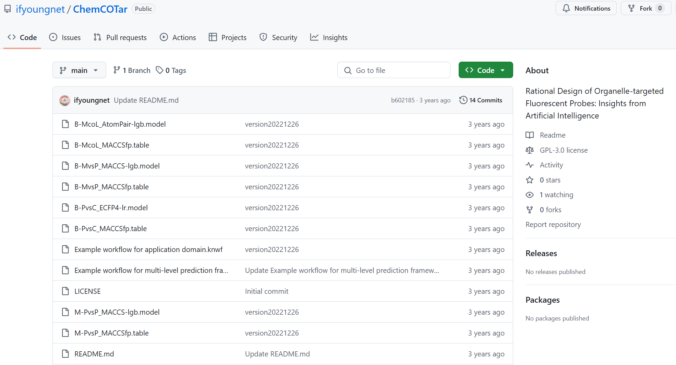Image resolution: width=676 pixels, height=365 pixels.
Task: Open B-MvsP_MACCSfp.table file
Action: tap(111, 187)
